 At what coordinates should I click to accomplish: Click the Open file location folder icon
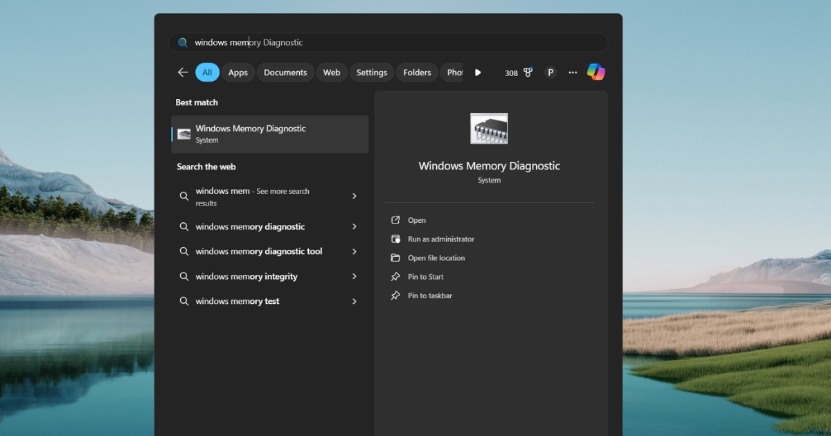(395, 258)
